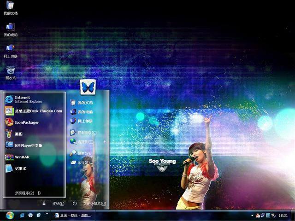
Task: Switch to 桌面 - 壁纸 taskbar window
Action: click(x=73, y=215)
